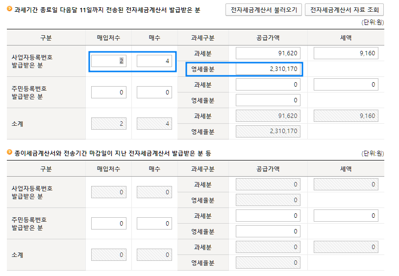Click the 과세분 공급가액 field showing 91,620 in 사업자등록번호 row
399x276 pixels.
[x=268, y=53]
